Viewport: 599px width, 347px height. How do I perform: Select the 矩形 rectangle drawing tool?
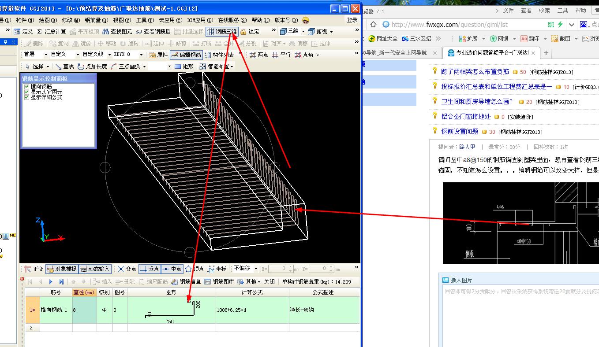tap(184, 66)
